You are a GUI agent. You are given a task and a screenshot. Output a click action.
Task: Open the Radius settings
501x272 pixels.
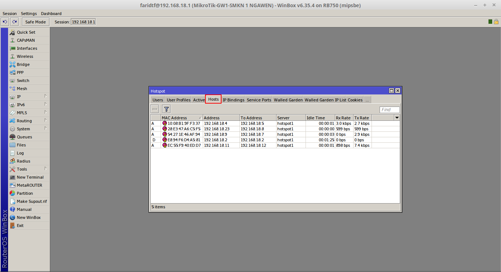click(x=29, y=161)
